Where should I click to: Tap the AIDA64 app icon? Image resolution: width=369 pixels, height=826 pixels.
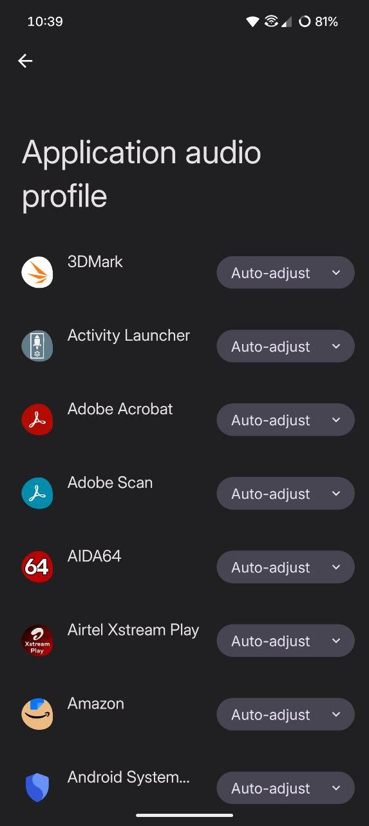point(37,567)
